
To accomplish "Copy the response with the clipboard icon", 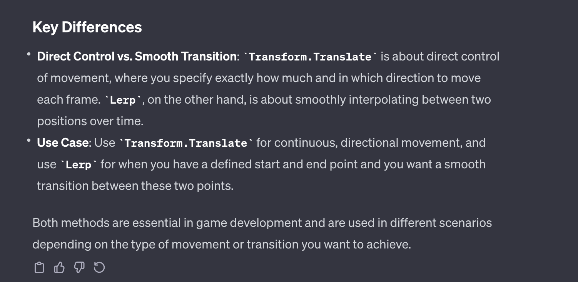I will [x=39, y=267].
